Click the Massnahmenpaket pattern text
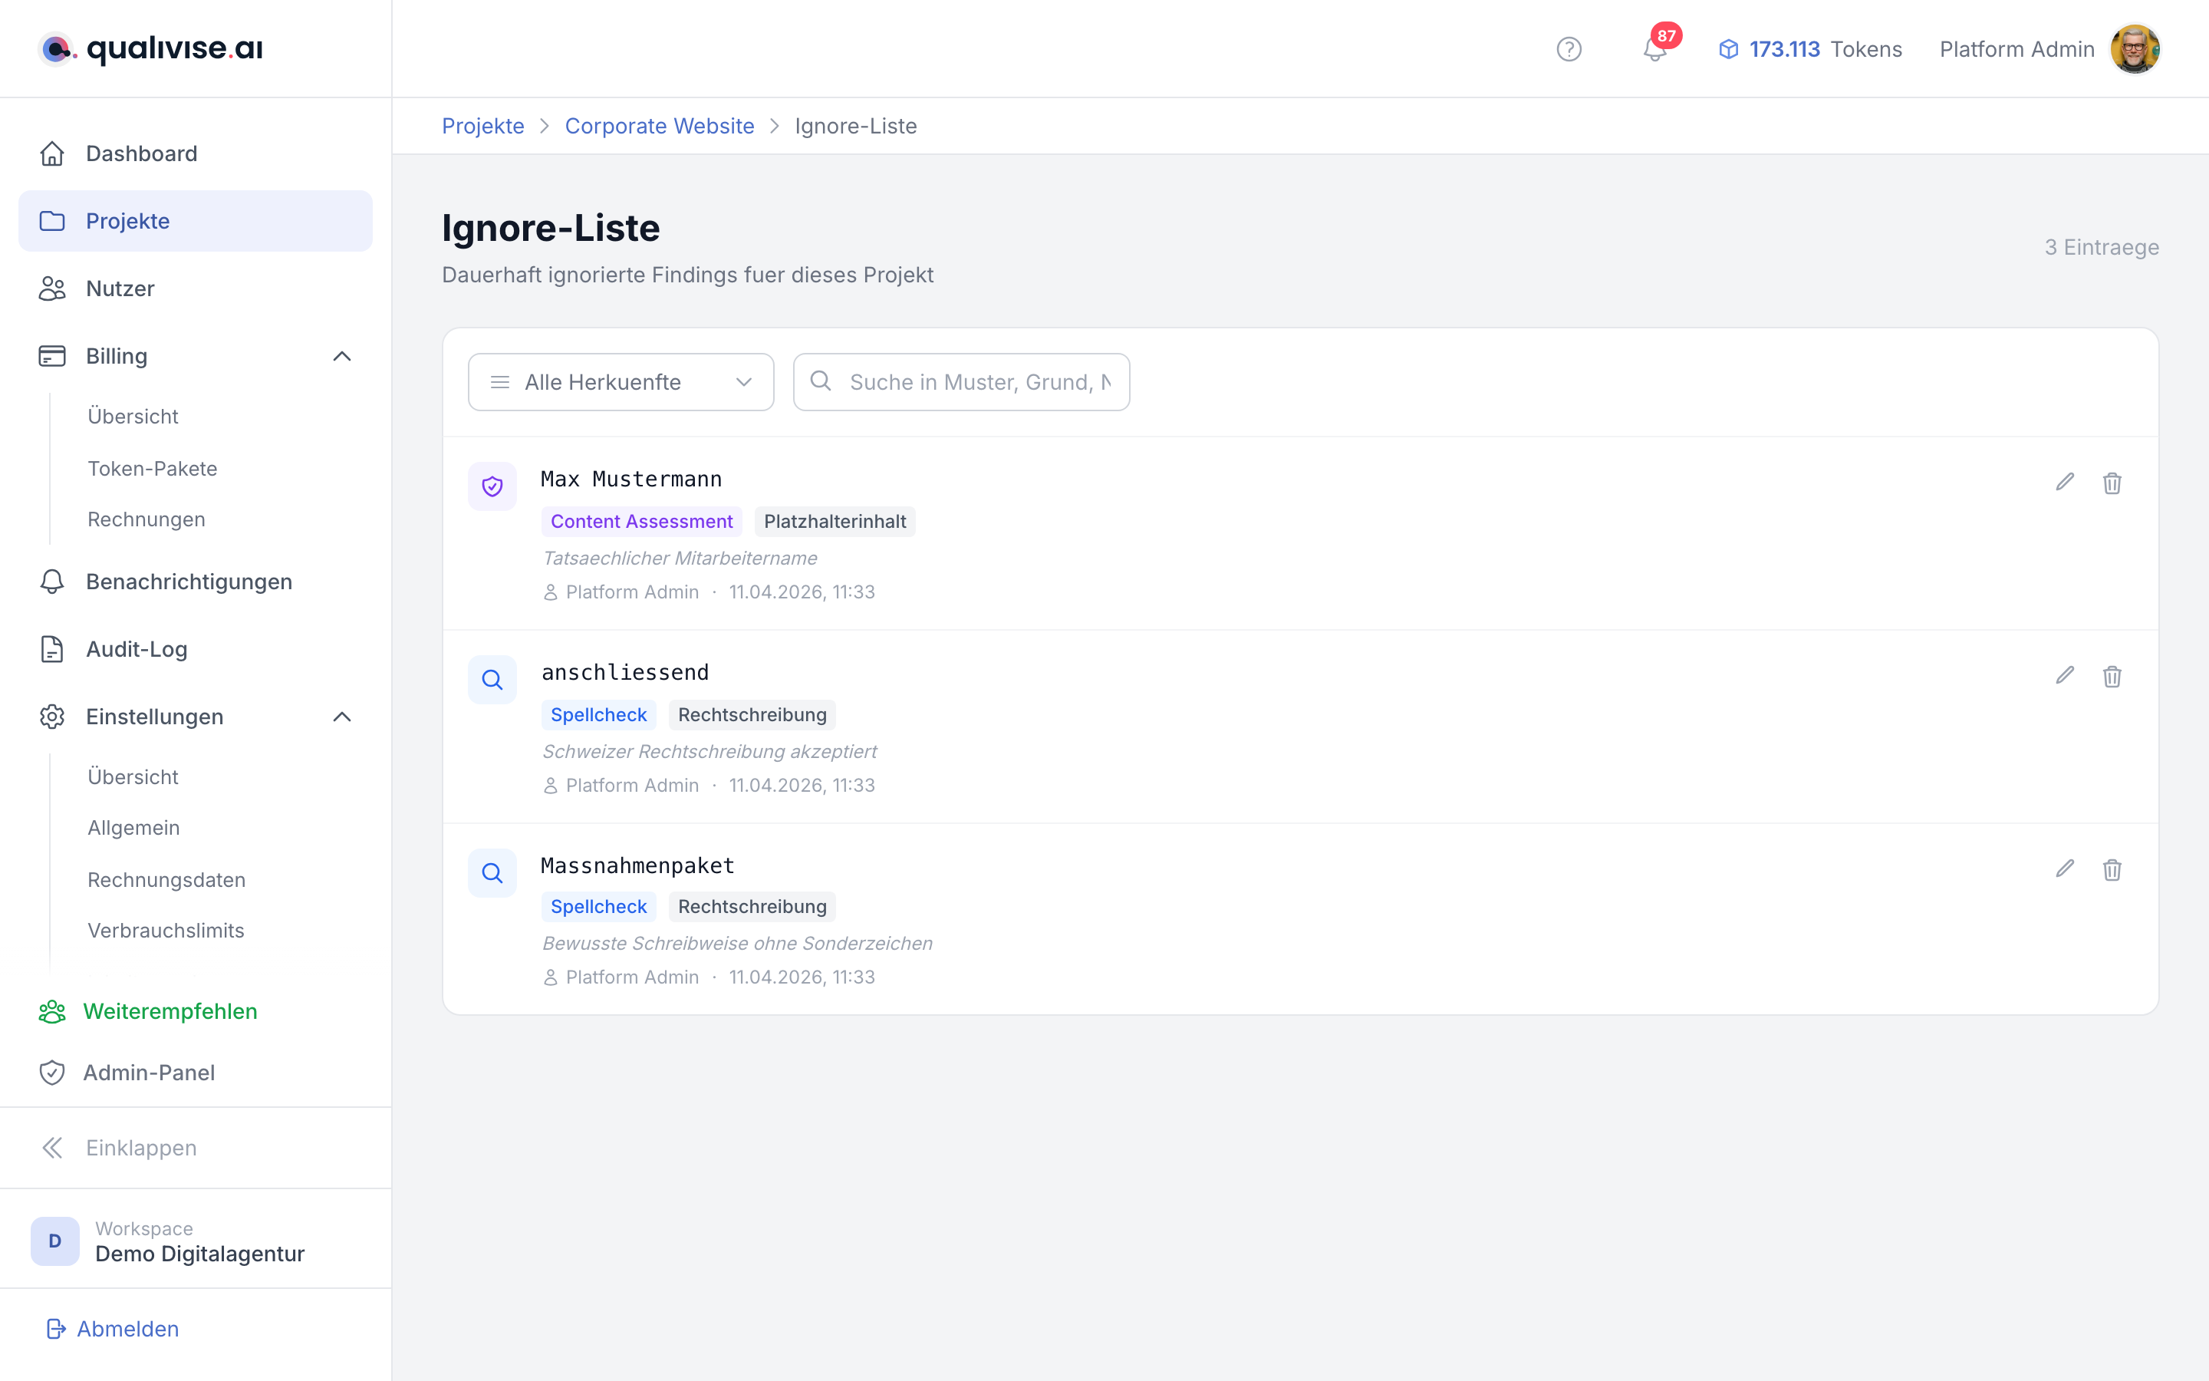The height and width of the screenshot is (1381, 2209). (637, 866)
